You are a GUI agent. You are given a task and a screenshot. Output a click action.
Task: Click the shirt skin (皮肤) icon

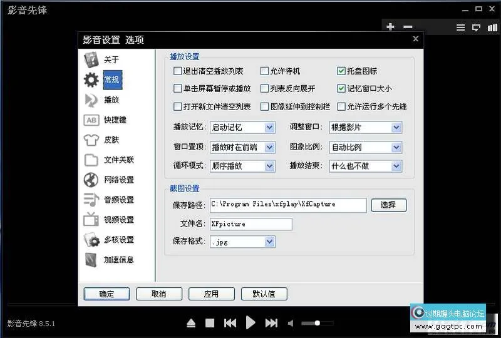(91, 140)
